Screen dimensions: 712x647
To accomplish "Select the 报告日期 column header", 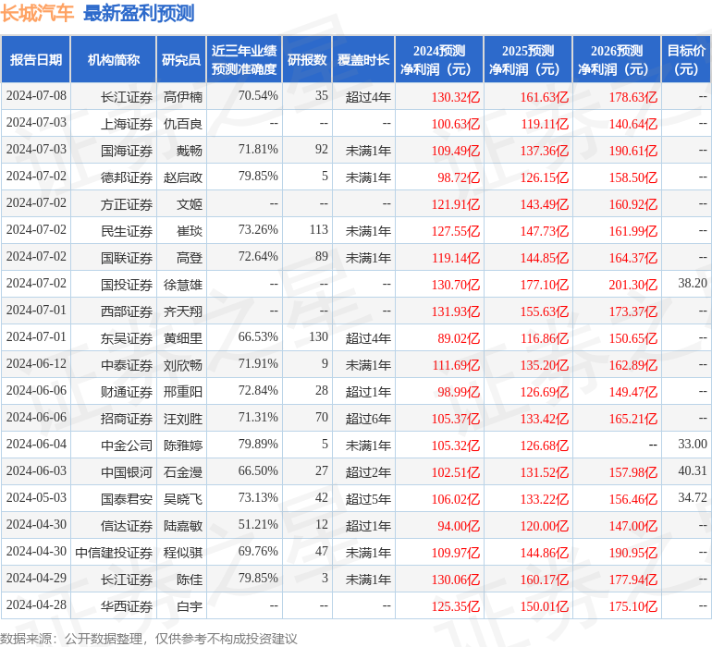I will 36,59.
